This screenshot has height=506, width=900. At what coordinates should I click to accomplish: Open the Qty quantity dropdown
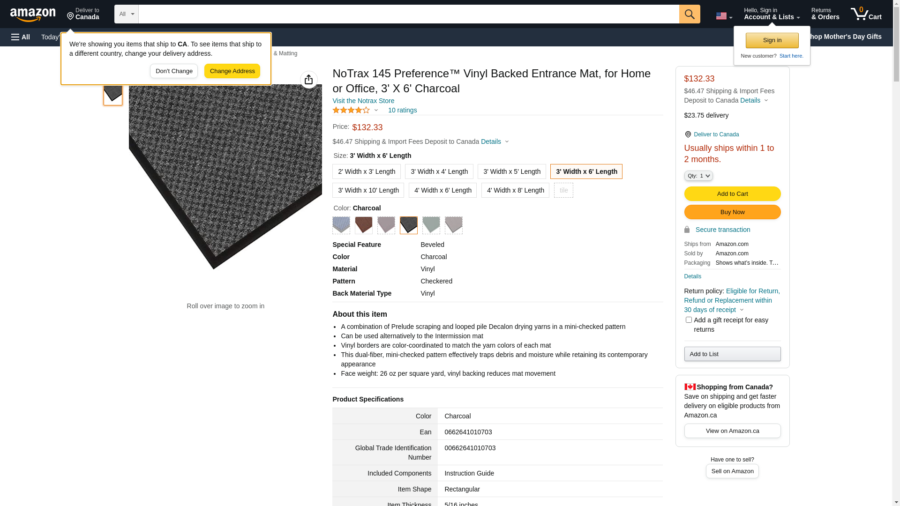[698, 176]
